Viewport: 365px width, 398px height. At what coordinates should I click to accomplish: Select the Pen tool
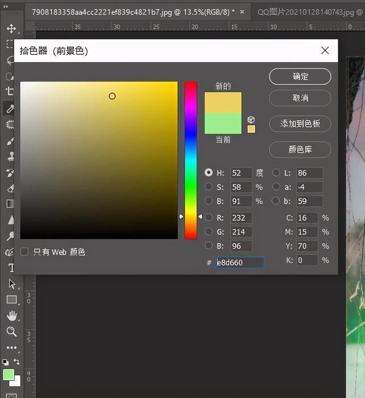(x=9, y=252)
